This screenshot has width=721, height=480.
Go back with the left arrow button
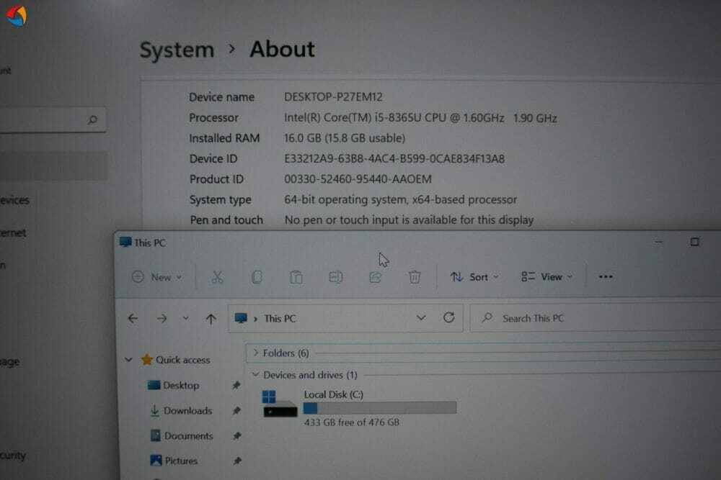[133, 319]
